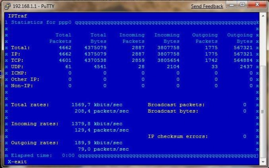Image resolution: width=269 pixels, height=168 pixels.
Task: Click the 'Other IP:' row label
Action: pyautogui.click(x=25, y=79)
